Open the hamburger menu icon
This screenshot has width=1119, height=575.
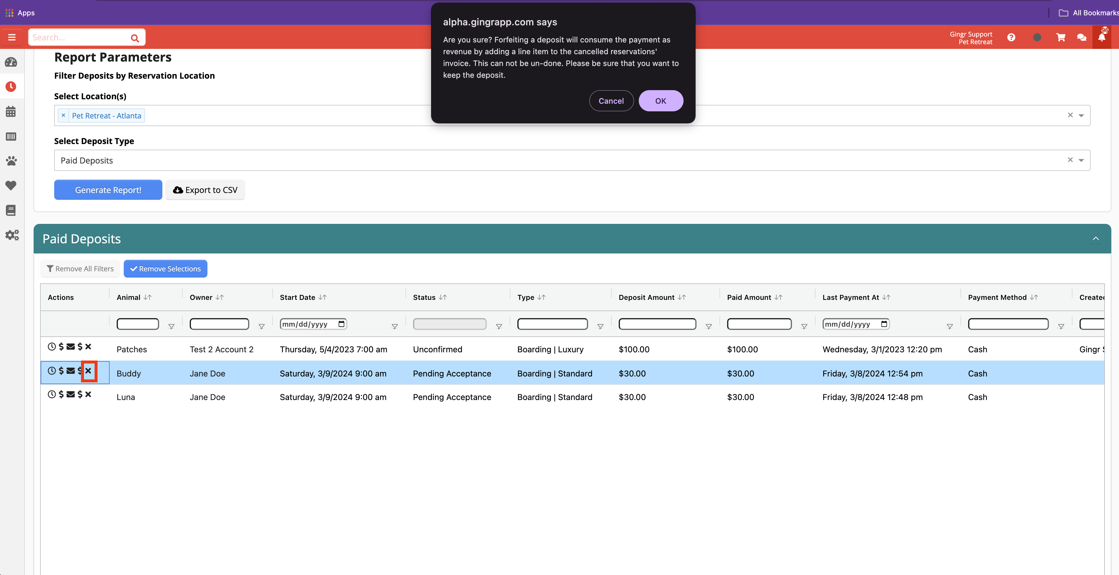coord(12,37)
